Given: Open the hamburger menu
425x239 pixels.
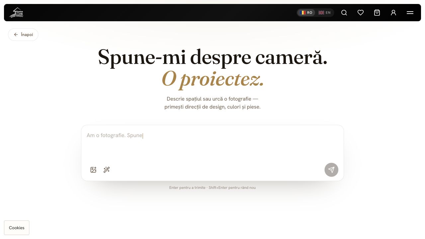Looking at the screenshot, I should [x=410, y=13].
